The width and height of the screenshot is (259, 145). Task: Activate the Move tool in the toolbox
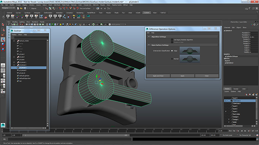3,40
